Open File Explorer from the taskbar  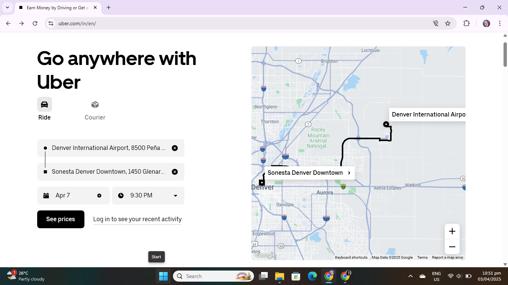coord(279,276)
